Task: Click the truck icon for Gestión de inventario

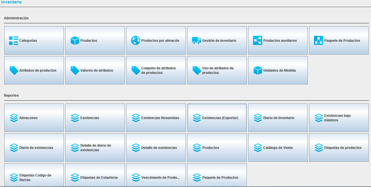Action: click(197, 41)
